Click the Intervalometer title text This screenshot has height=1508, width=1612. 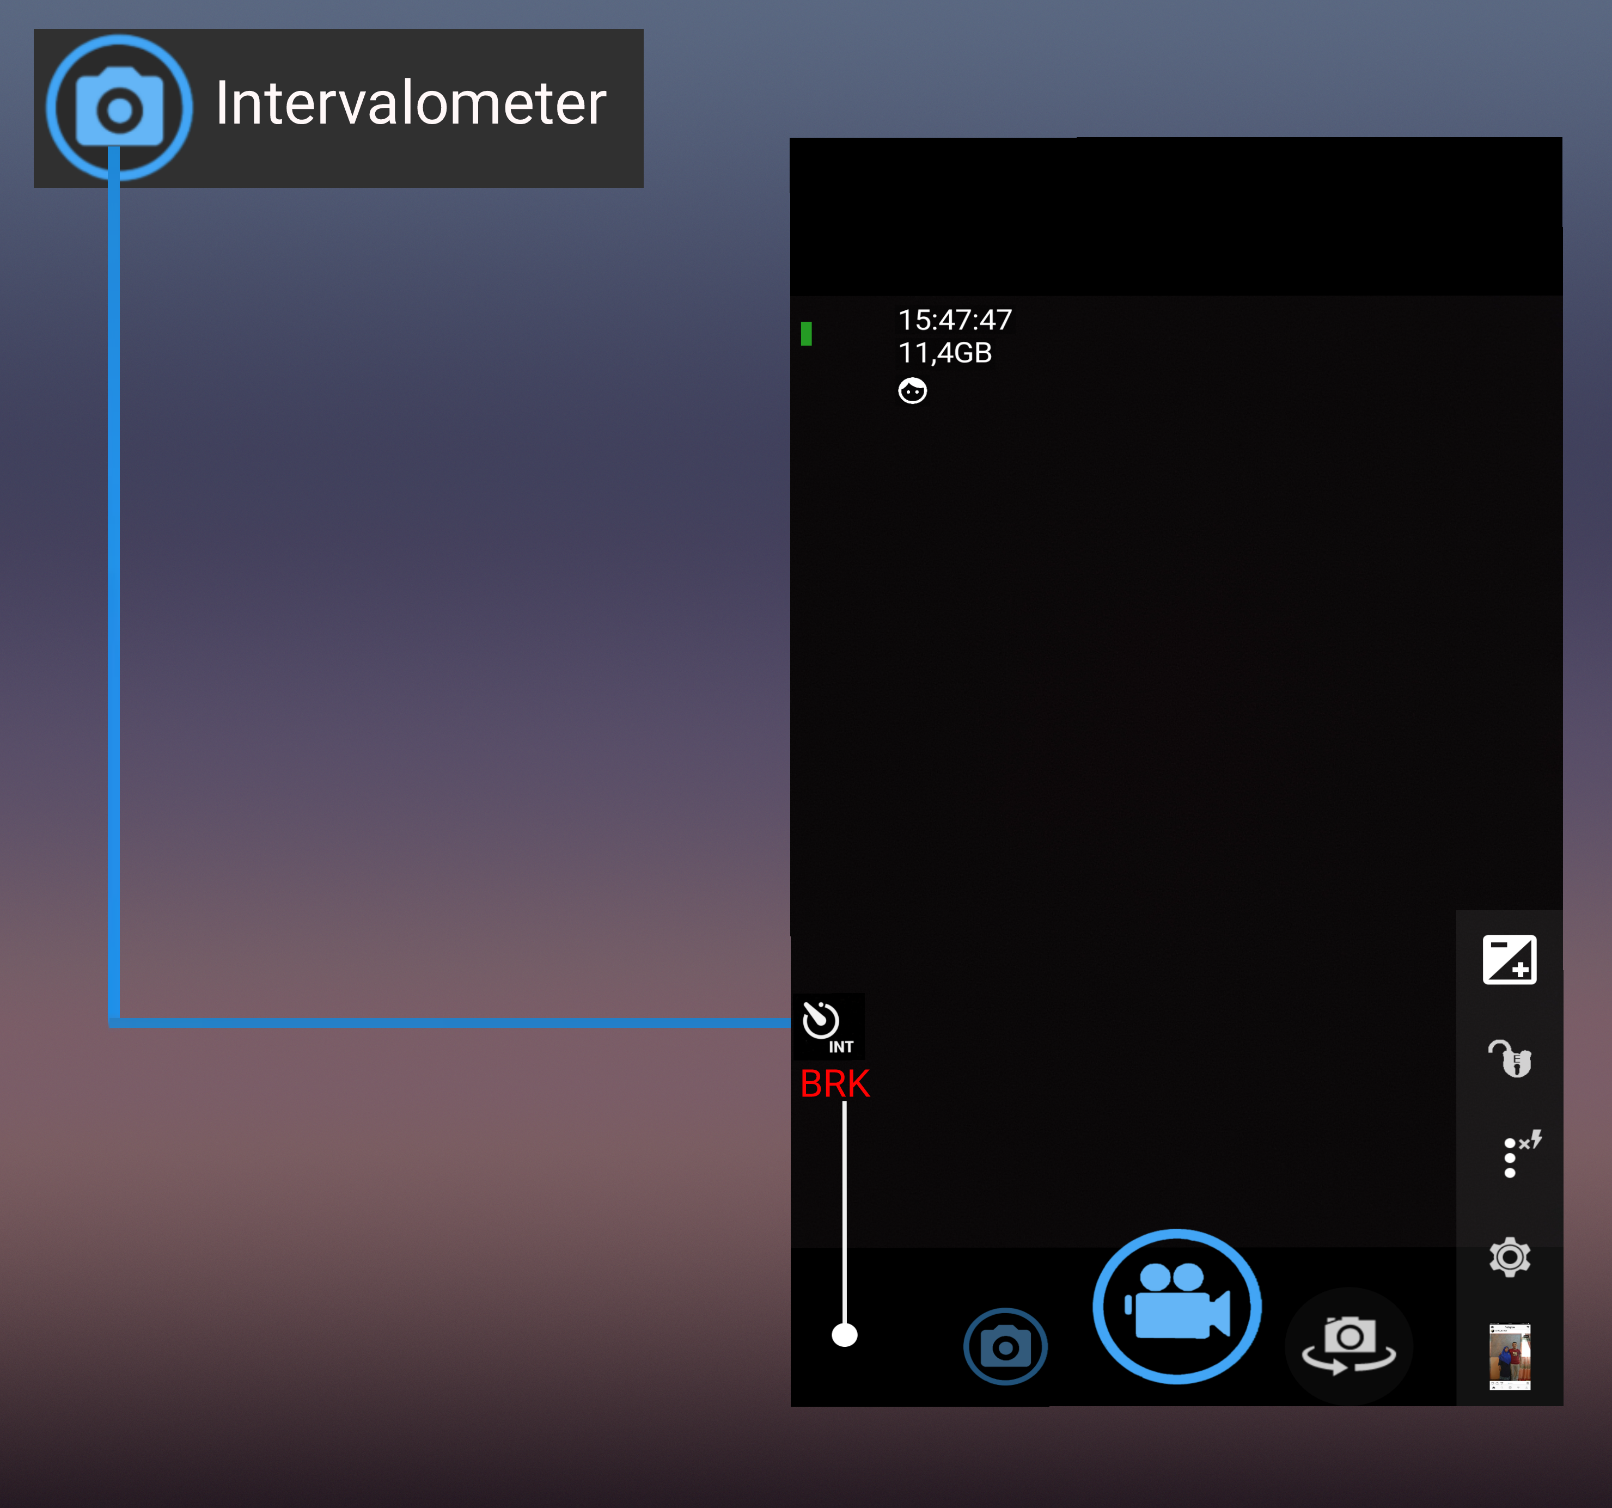(410, 104)
